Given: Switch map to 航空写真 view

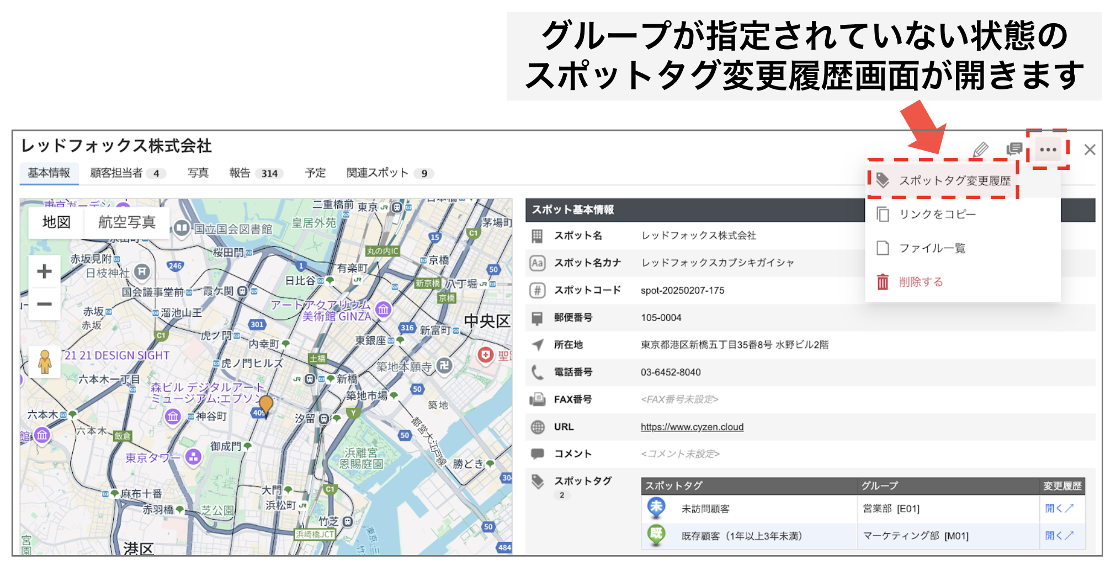Looking at the screenshot, I should [127, 222].
